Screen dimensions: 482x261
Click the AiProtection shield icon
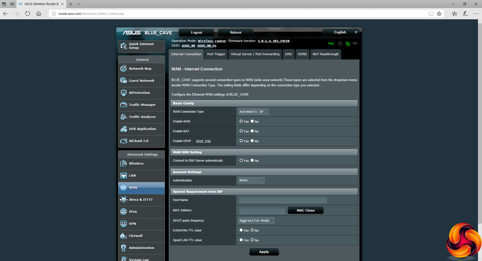point(124,93)
